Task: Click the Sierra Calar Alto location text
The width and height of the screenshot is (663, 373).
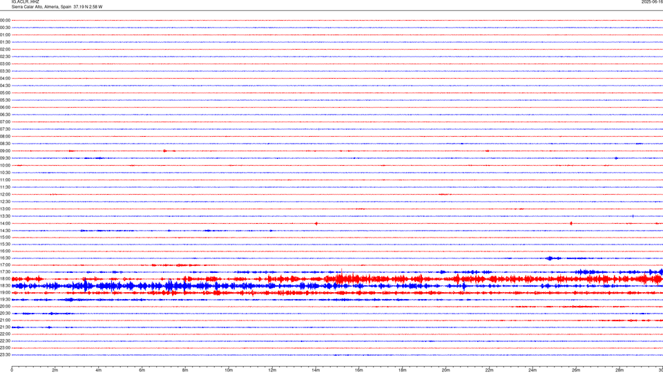Action: pos(57,7)
